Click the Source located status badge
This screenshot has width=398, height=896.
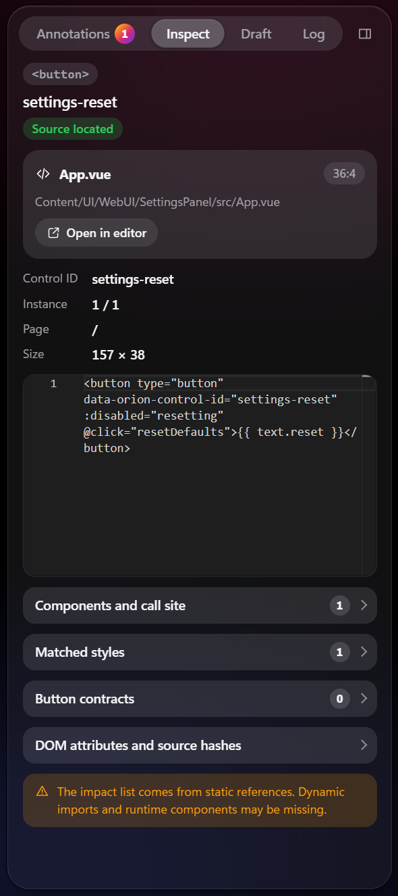pos(73,129)
